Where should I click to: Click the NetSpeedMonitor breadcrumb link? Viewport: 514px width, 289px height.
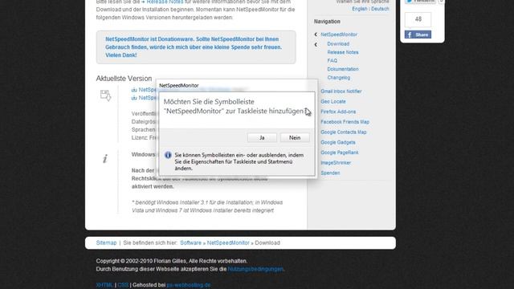click(228, 242)
